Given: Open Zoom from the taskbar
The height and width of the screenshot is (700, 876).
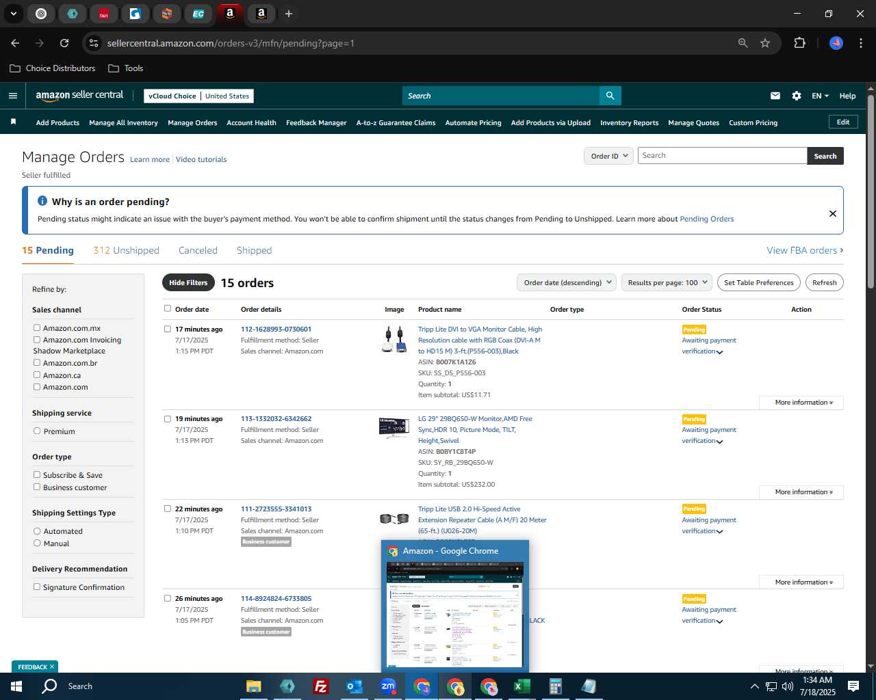Looking at the screenshot, I should coord(388,686).
